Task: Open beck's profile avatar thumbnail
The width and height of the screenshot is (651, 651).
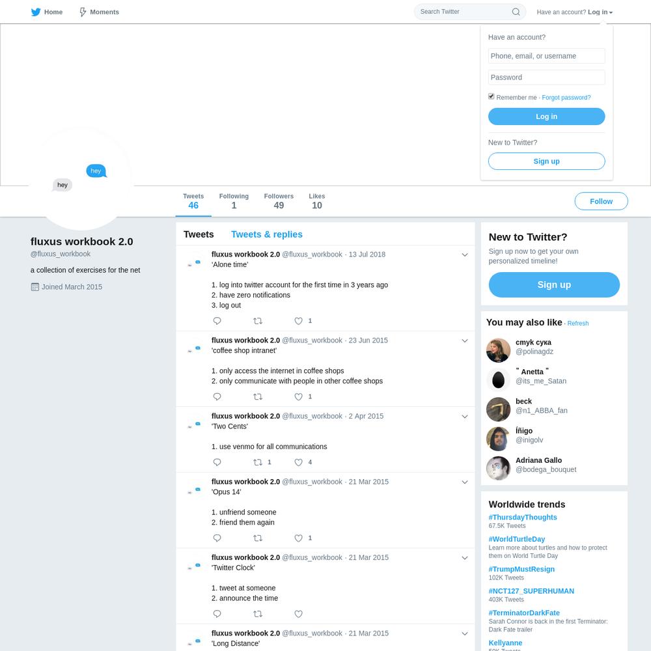Action: coord(498,409)
